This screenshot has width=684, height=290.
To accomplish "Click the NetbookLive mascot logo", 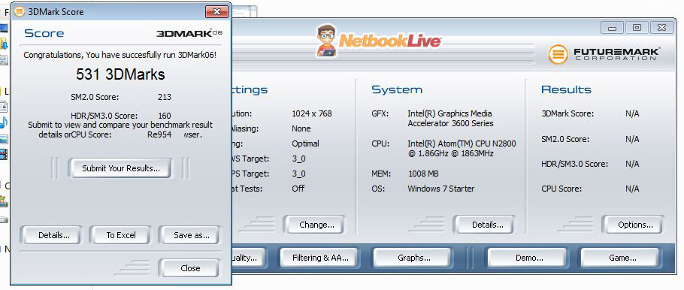I will (x=326, y=41).
